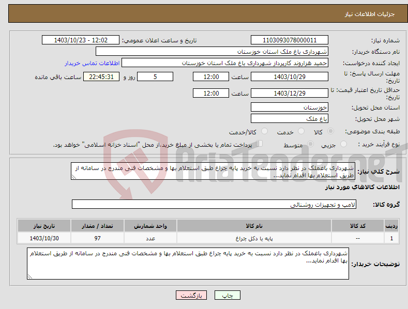Click the جزئیات اطلاعات نیاز header title

click(370, 14)
